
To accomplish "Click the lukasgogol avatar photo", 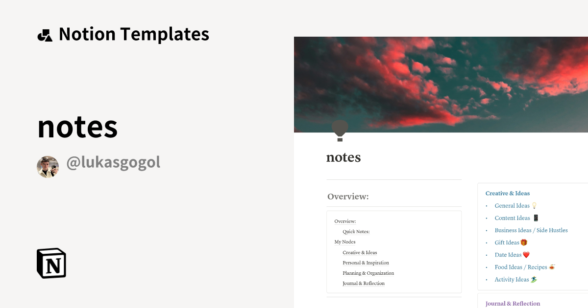I will (x=48, y=166).
